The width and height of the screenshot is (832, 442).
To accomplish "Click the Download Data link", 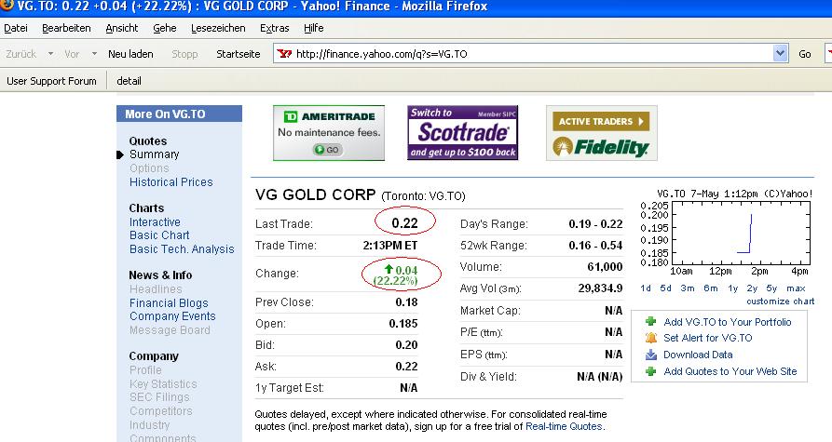I will pyautogui.click(x=698, y=355).
